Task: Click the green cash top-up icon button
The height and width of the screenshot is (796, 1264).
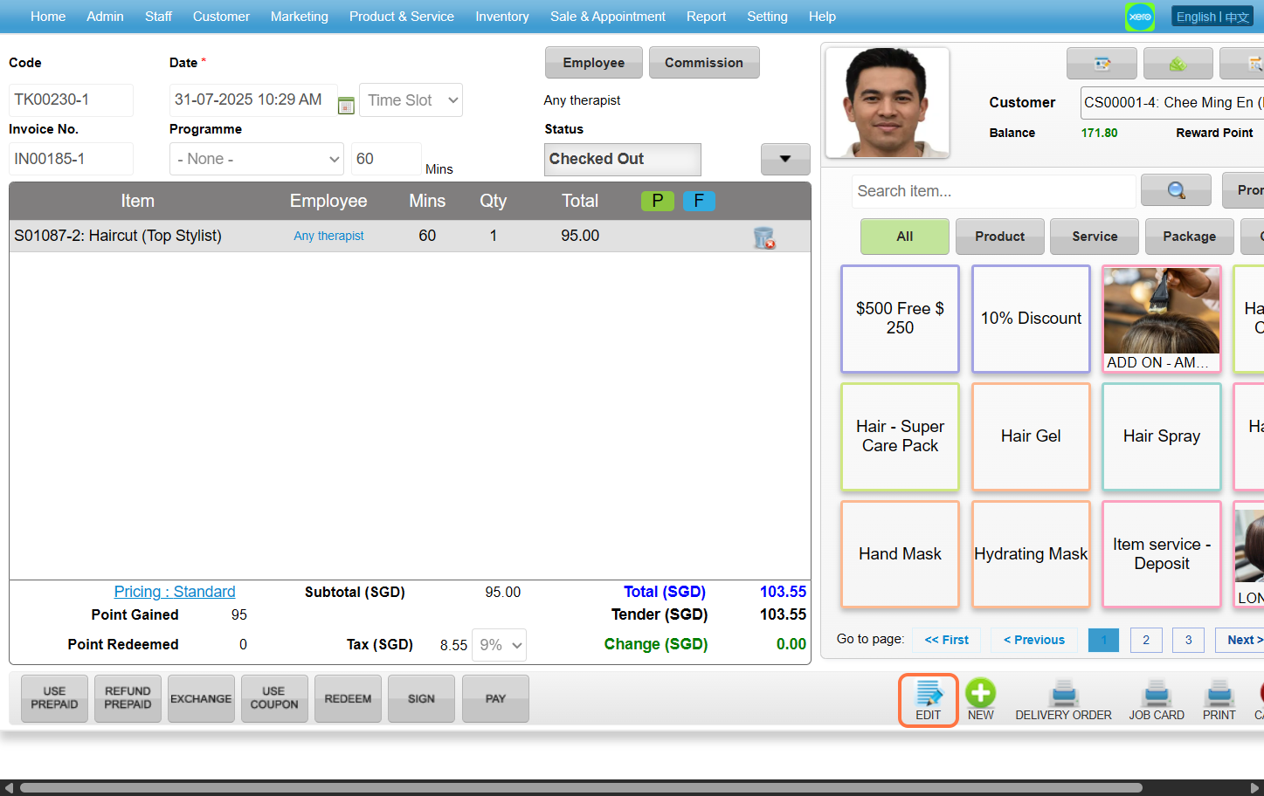Action: point(1178,64)
